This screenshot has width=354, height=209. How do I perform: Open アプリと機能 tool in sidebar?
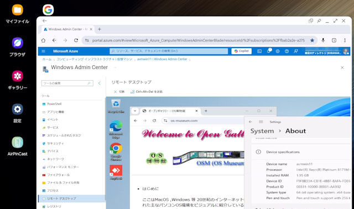(x=55, y=112)
